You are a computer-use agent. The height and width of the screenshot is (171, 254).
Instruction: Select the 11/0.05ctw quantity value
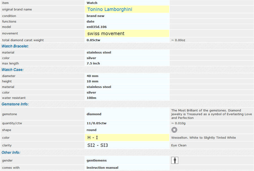97,123
